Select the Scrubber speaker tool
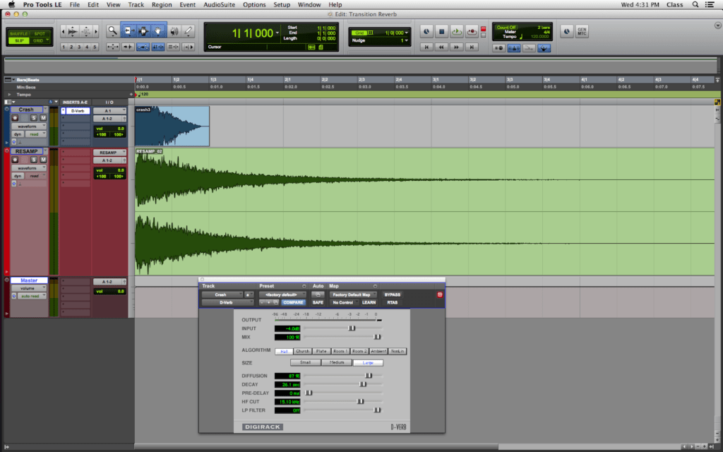The image size is (723, 452). click(174, 31)
